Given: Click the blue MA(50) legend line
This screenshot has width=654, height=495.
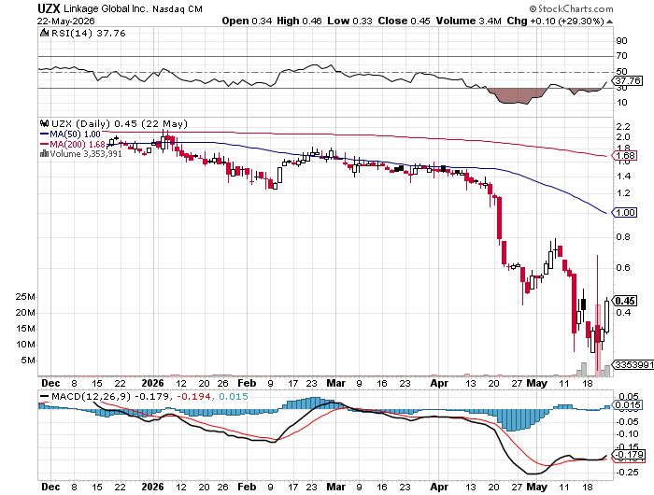Looking at the screenshot, I should (x=44, y=134).
